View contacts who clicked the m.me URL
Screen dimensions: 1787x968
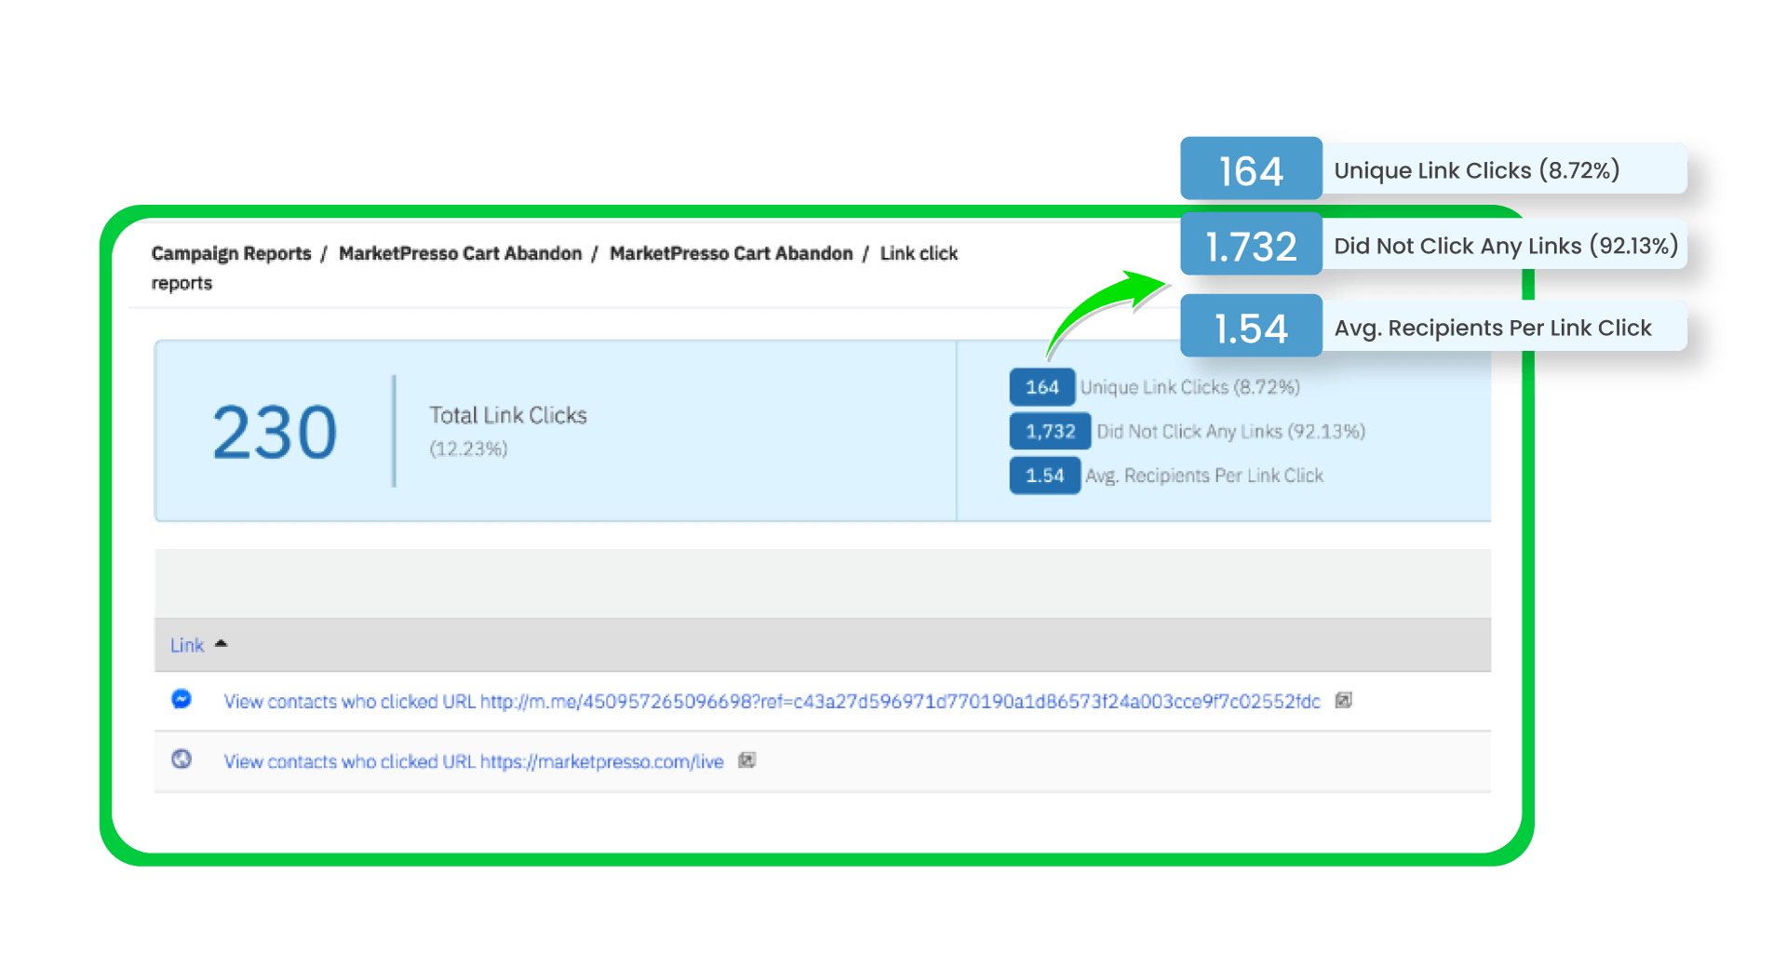tap(772, 702)
